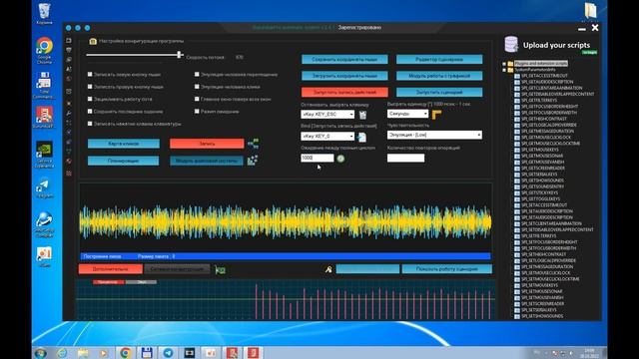Click the network nodes icon right of Запись
Viewport: 639px width, 359px height.
253,144
